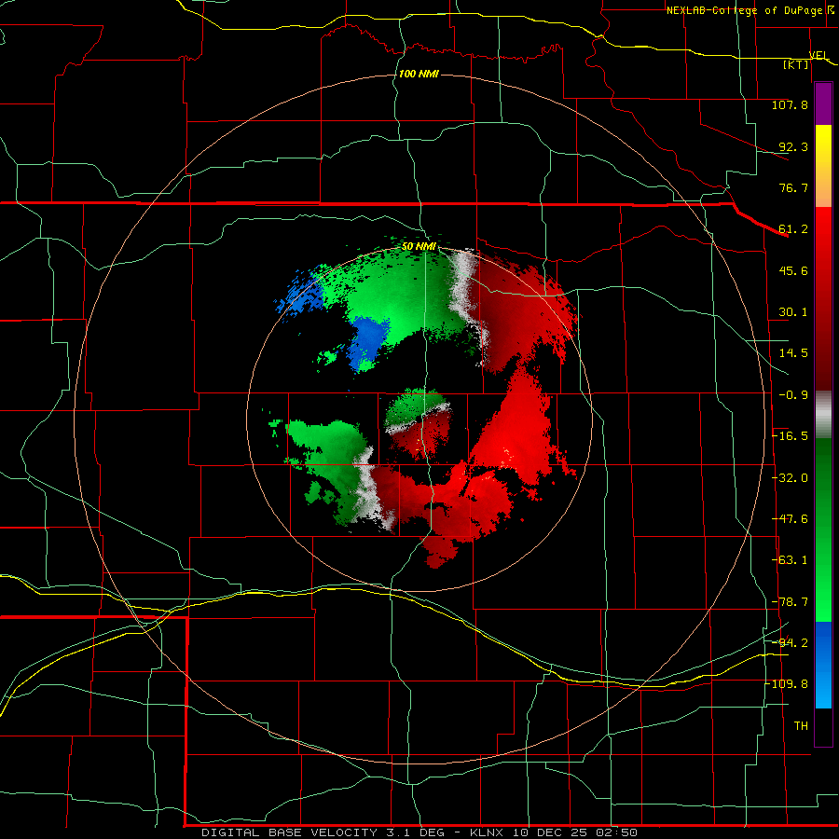839x839 pixels.
Task: Pick the purple segment of the velocity color bar
Action: coord(823,104)
